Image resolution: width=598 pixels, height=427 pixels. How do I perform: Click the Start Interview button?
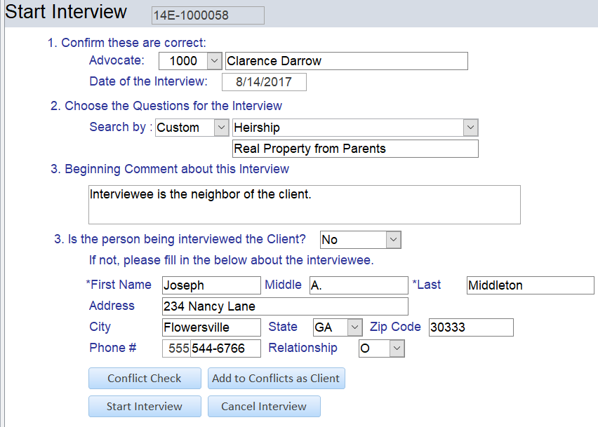[145, 407]
